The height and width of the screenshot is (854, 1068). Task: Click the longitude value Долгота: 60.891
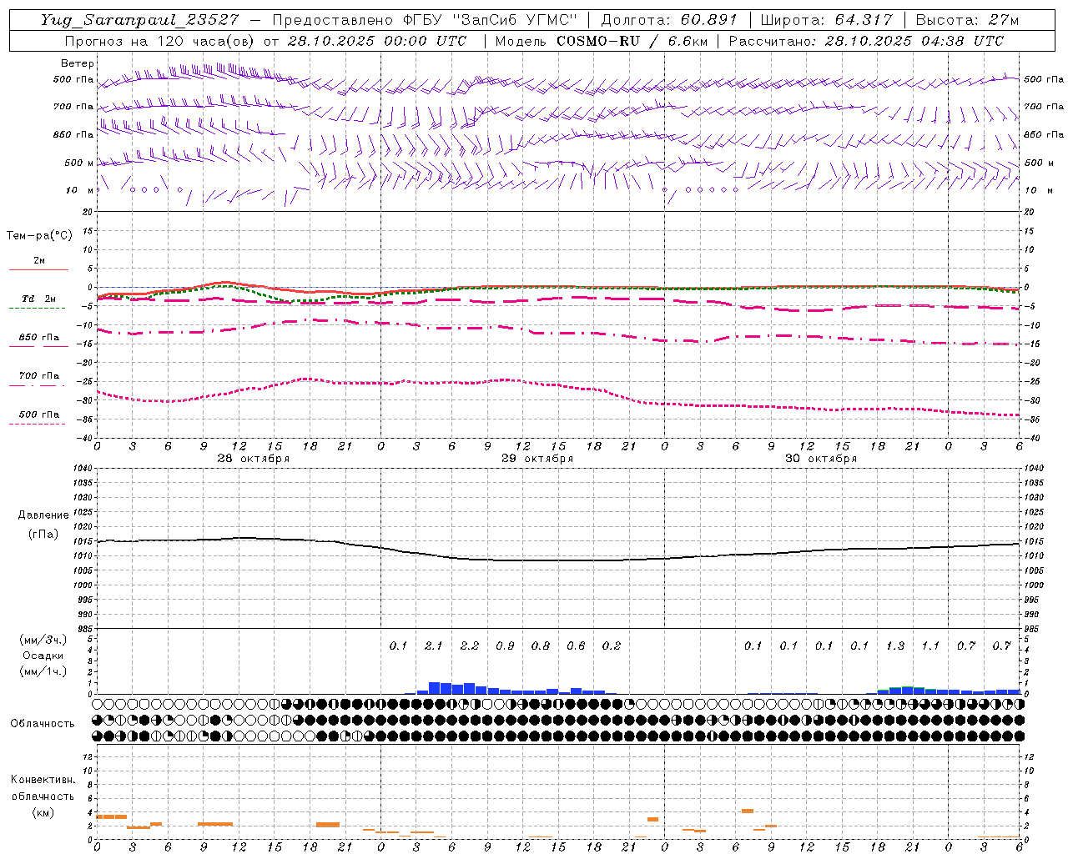coord(669,20)
